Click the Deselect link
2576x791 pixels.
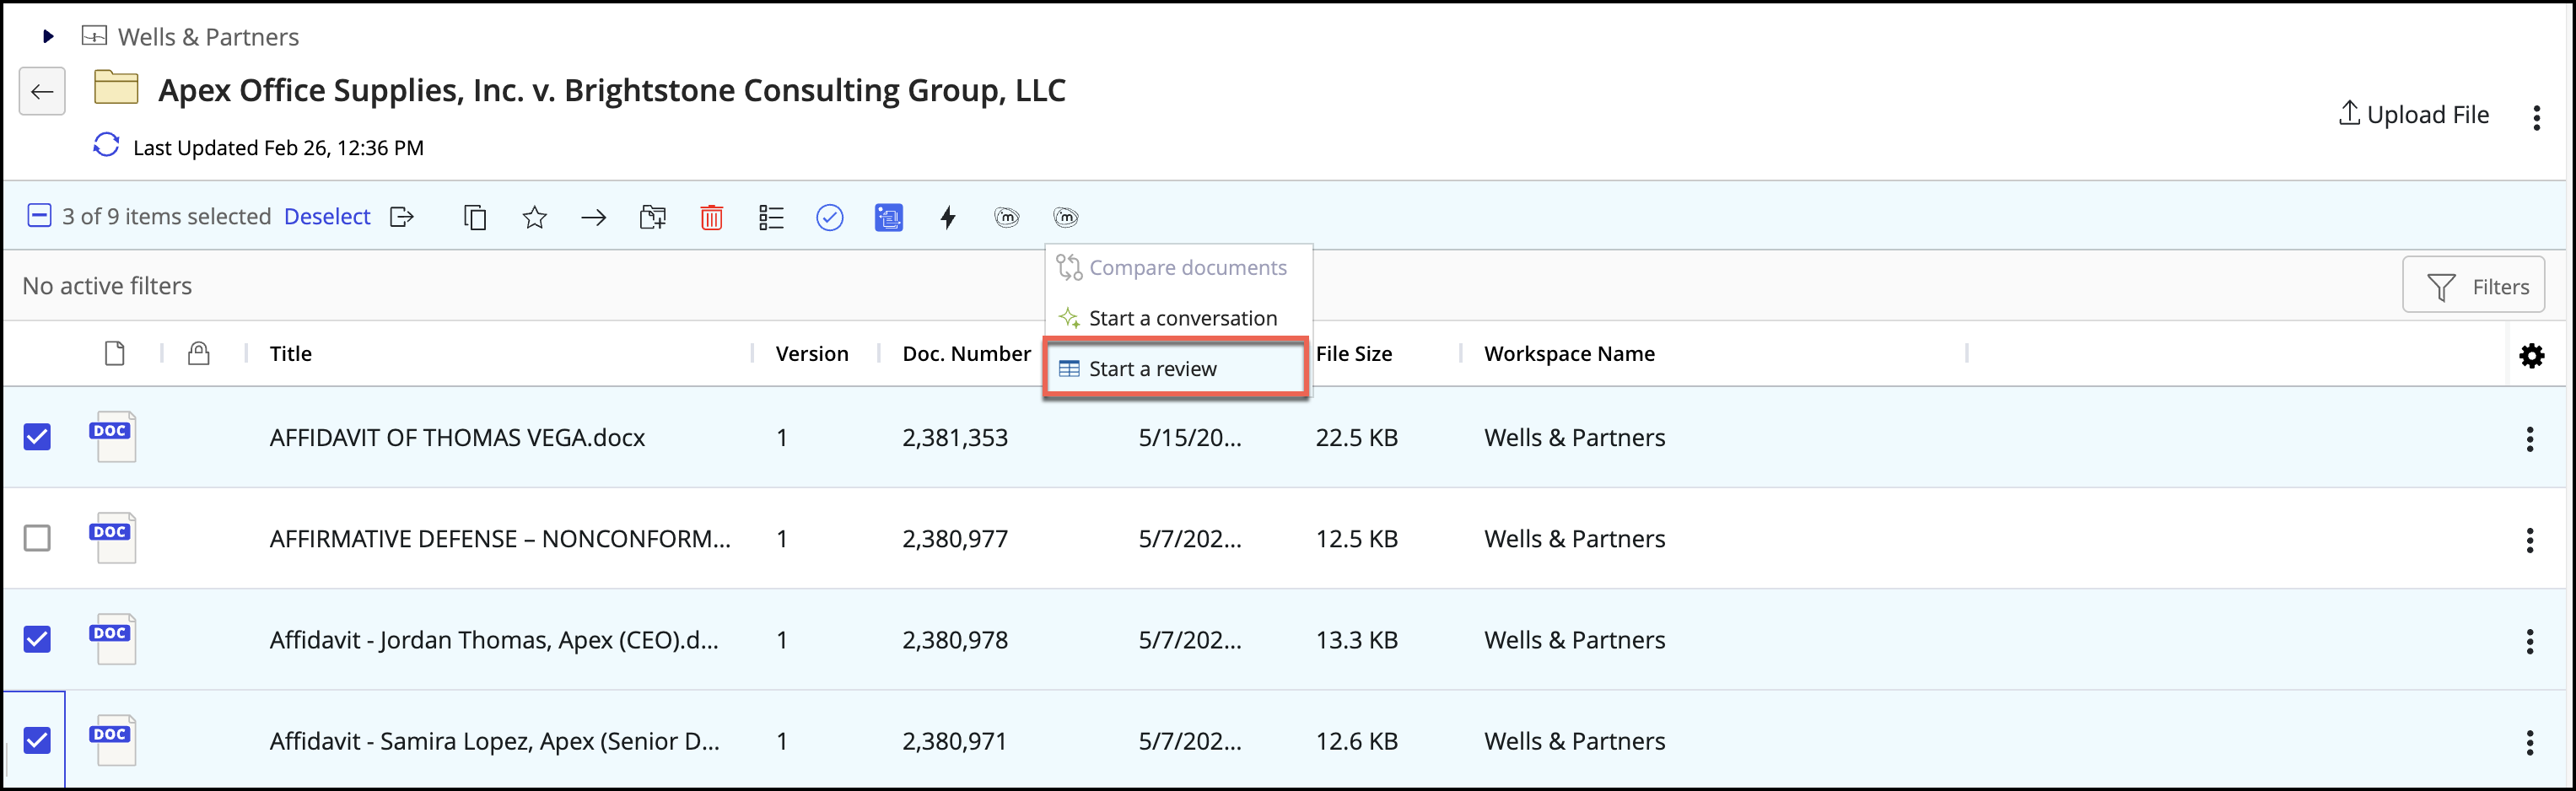click(x=327, y=216)
